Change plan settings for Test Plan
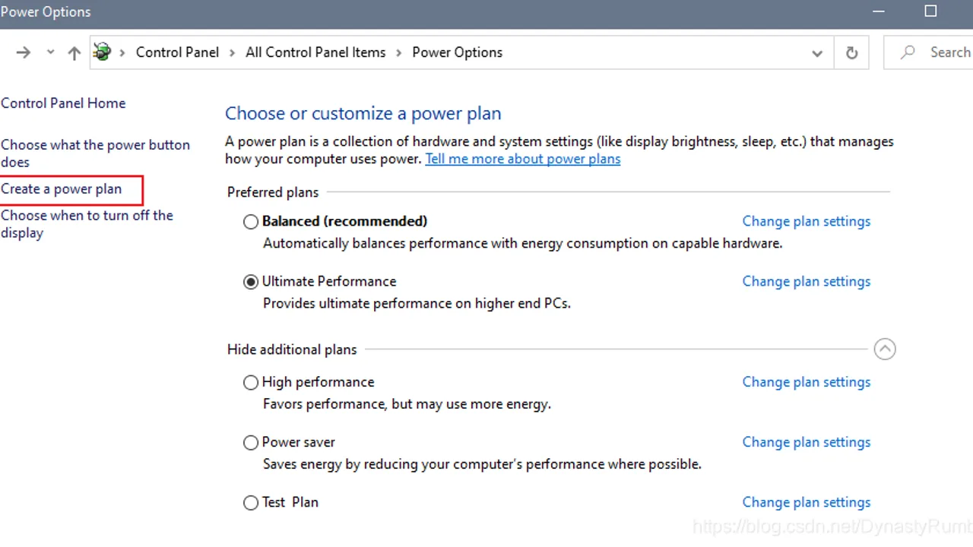This screenshot has width=973, height=547. click(x=807, y=502)
